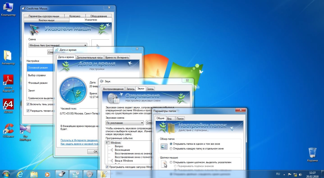This screenshot has width=324, height=178.
Task: Select Выбор справки pointer item
Action: point(40,75)
